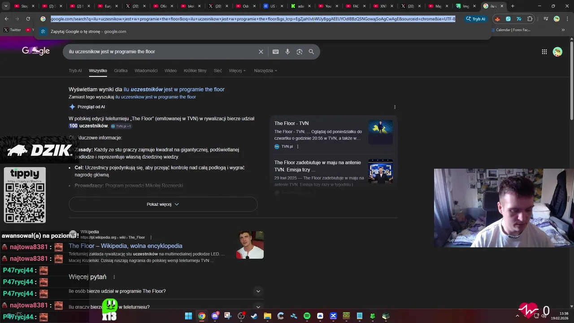This screenshot has width=574, height=323.
Task: Switch to Sieć results tab
Action: (x=217, y=70)
